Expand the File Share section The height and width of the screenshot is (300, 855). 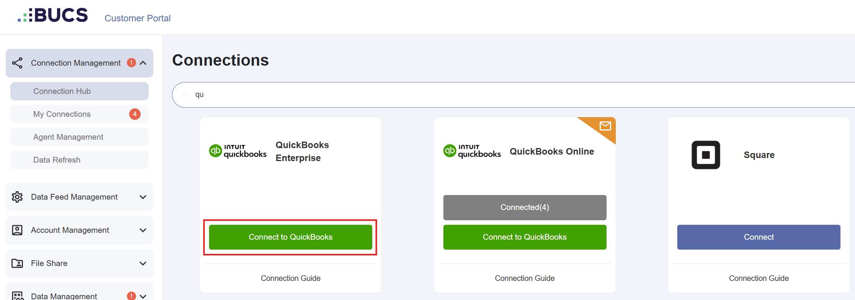[143, 263]
